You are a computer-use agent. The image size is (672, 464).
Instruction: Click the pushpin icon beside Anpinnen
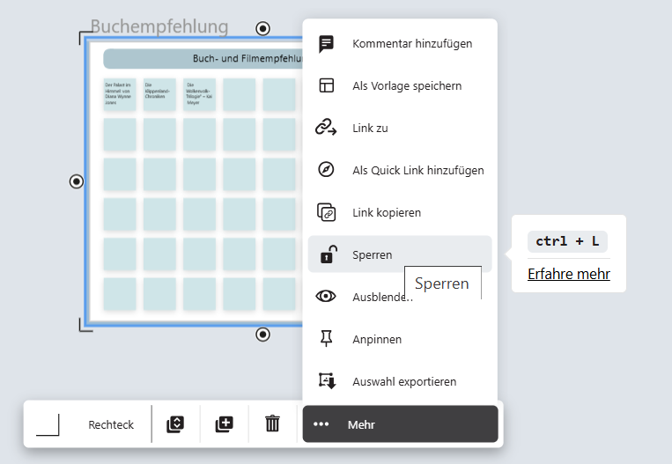pyautogui.click(x=326, y=339)
